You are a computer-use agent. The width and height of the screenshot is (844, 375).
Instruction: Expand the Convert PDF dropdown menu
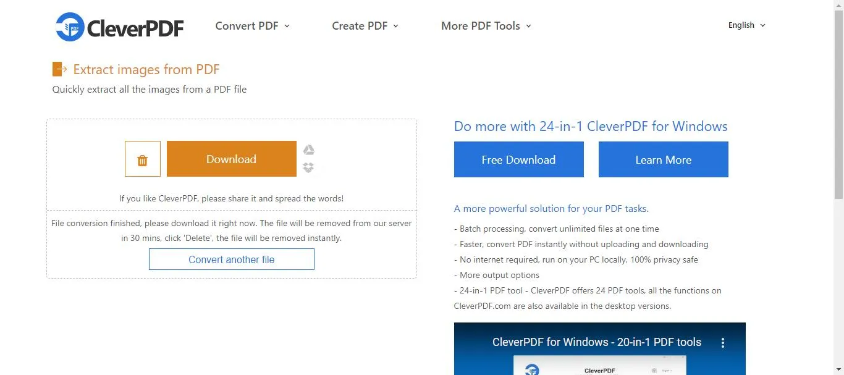pyautogui.click(x=252, y=26)
